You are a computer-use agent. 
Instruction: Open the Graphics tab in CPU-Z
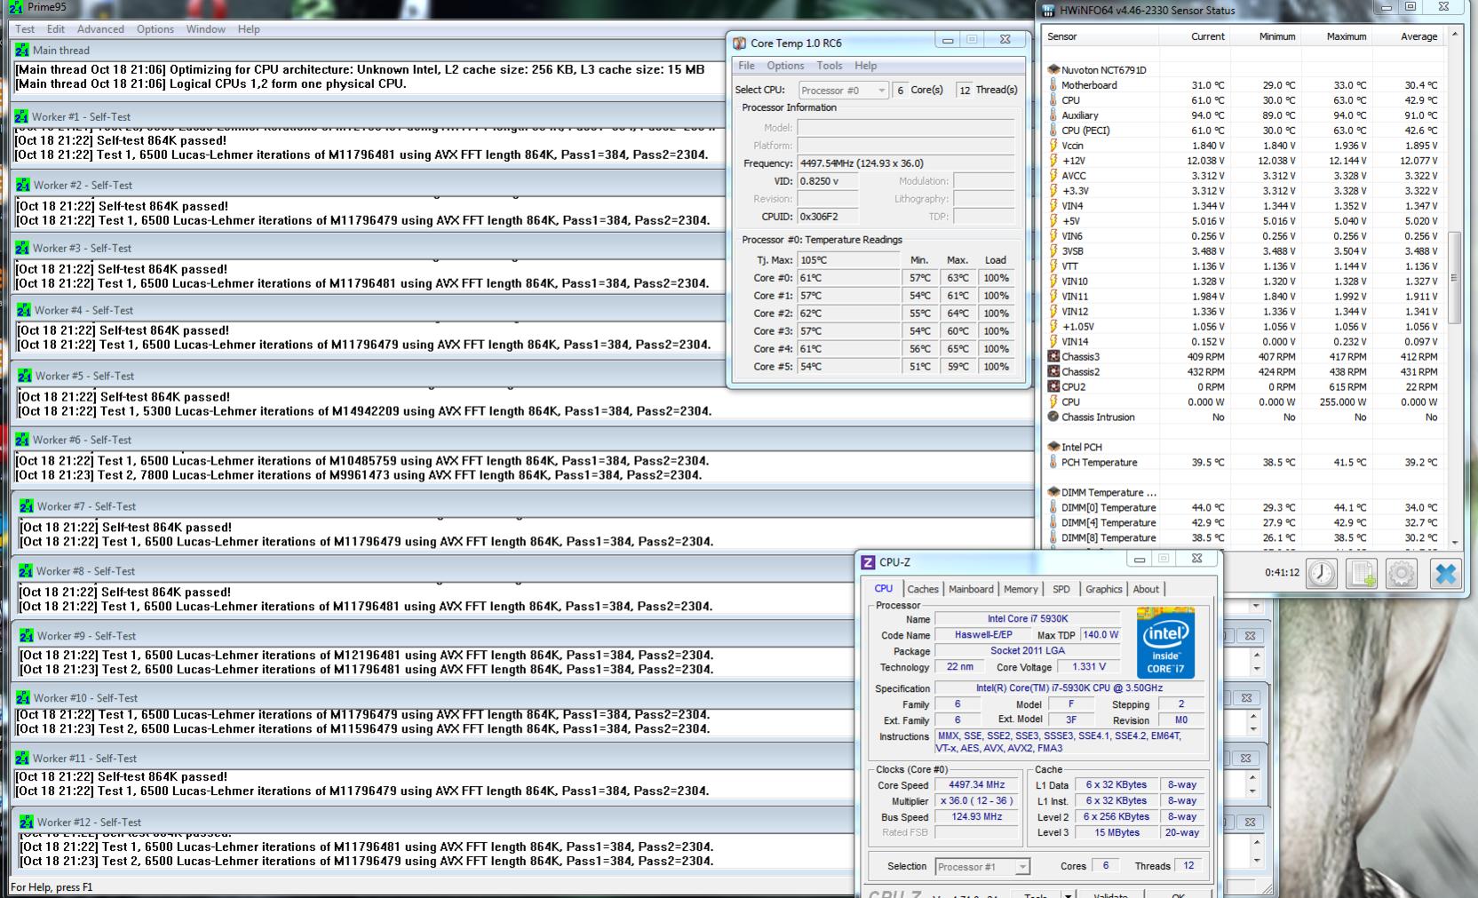point(1104,589)
